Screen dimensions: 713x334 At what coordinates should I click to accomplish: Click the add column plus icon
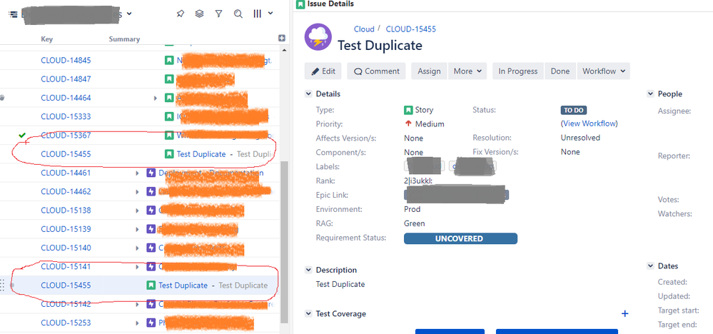tap(281, 38)
